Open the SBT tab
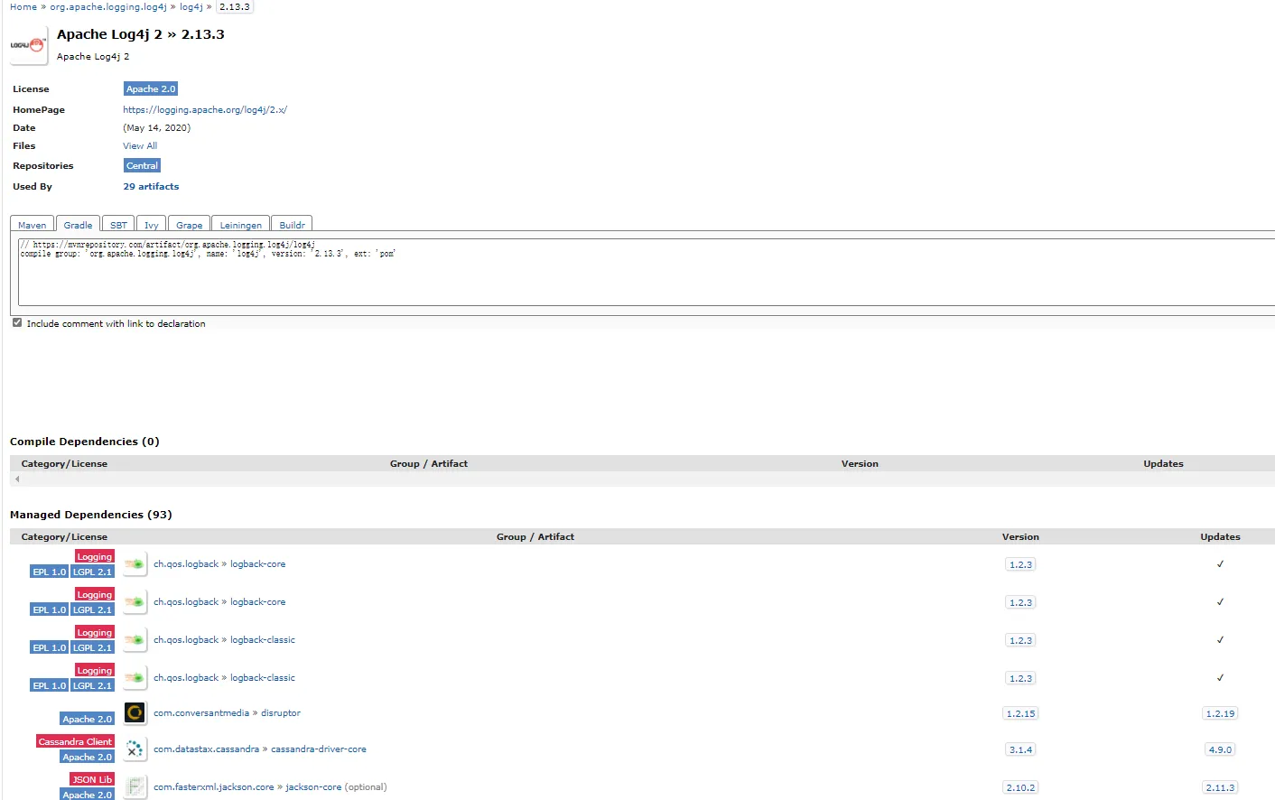This screenshot has height=800, width=1275. [118, 225]
